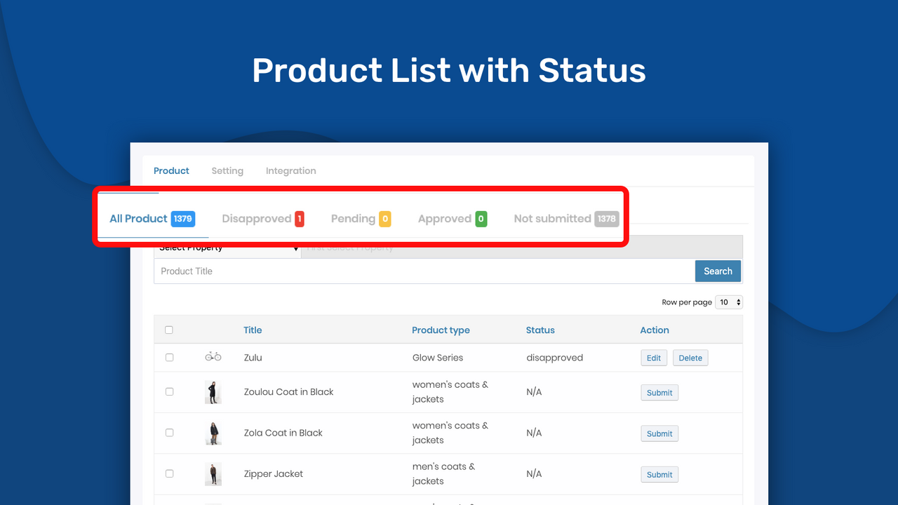Viewport: 898px width, 505px height.
Task: Select the checkbox for Zola Coat in Black
Action: point(169,433)
